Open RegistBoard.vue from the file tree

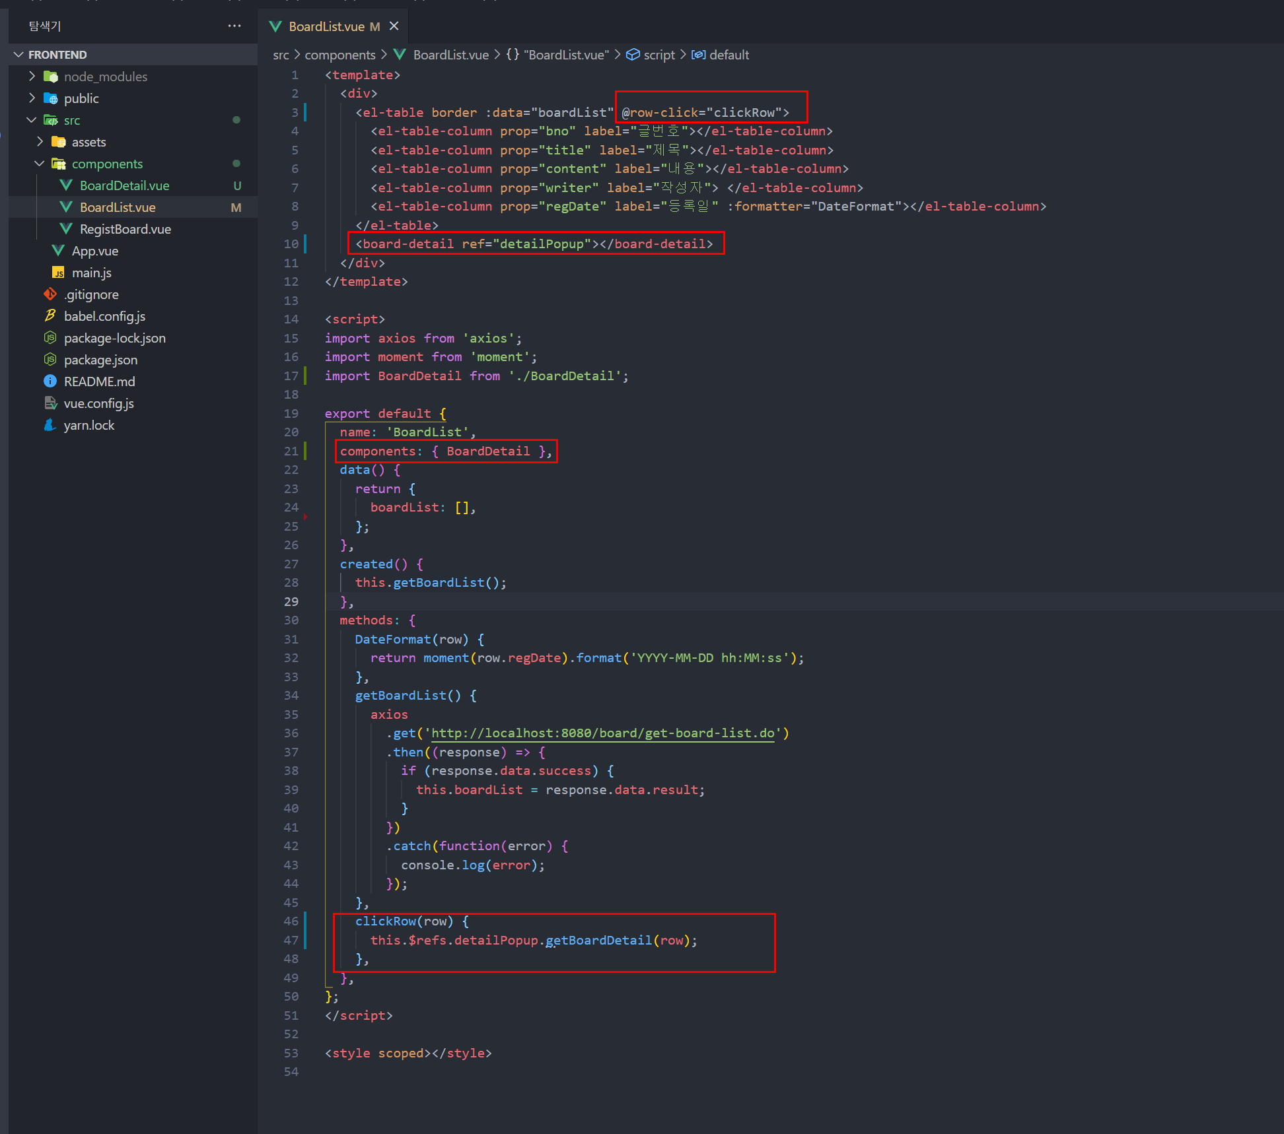[x=125, y=229]
